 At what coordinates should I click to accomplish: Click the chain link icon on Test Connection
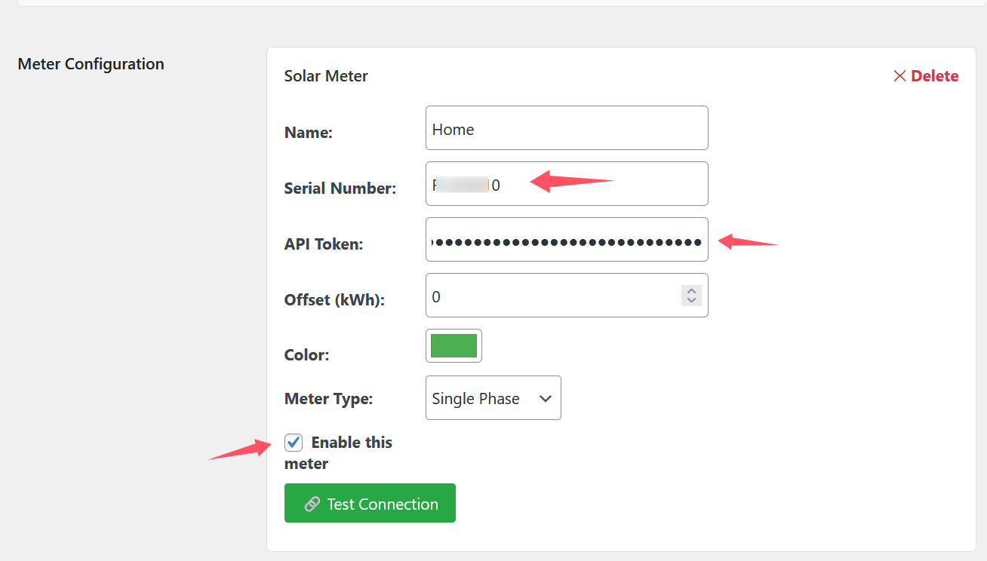click(312, 504)
